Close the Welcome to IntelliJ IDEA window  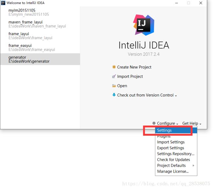click(201, 3)
